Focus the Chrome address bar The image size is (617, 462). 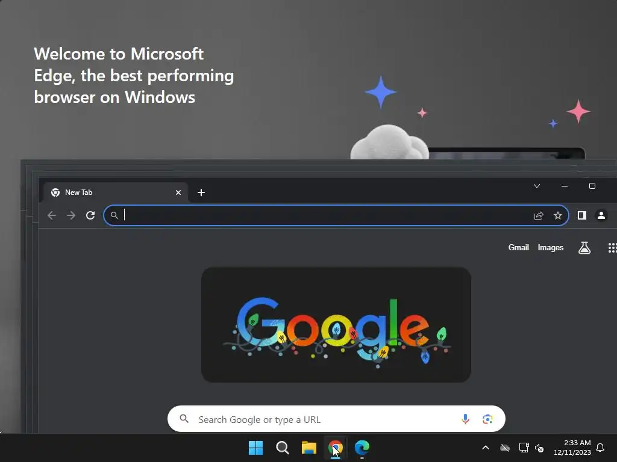click(x=336, y=215)
